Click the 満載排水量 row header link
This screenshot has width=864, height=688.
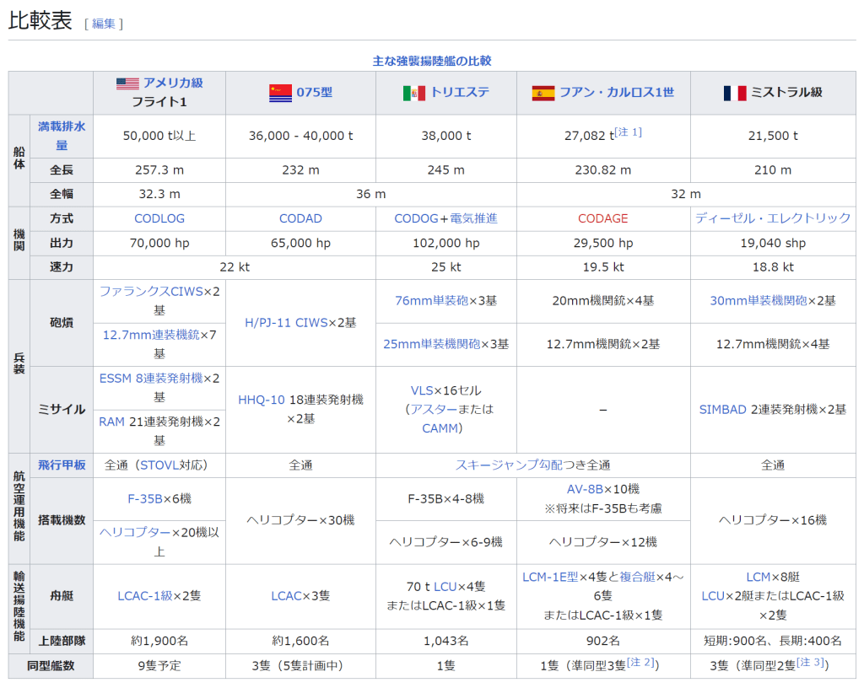(x=61, y=136)
